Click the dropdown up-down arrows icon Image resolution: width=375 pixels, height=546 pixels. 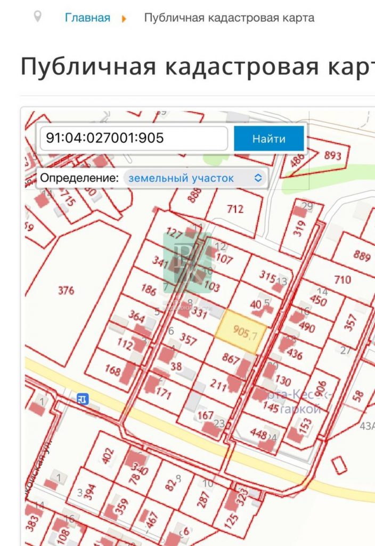pos(258,178)
